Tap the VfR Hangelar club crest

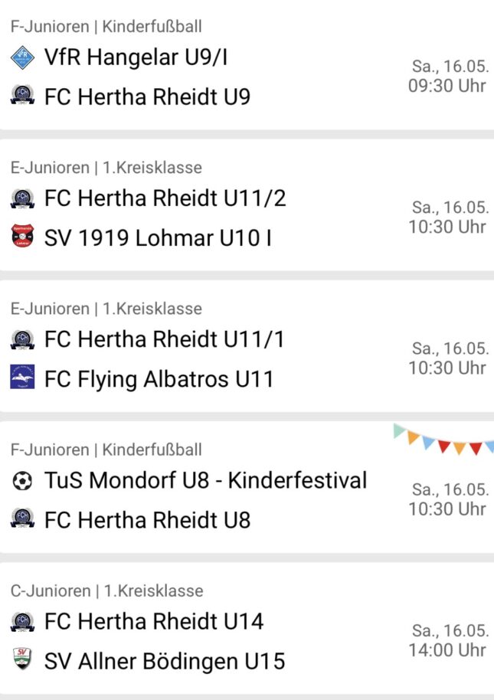click(x=22, y=57)
